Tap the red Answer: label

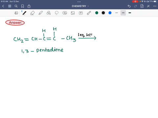[15, 23]
